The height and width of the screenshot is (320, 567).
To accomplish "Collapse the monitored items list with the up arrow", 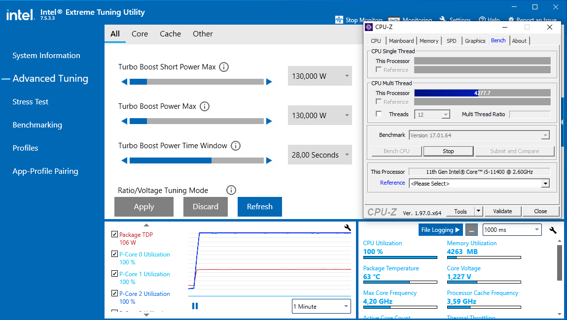I will point(146,225).
